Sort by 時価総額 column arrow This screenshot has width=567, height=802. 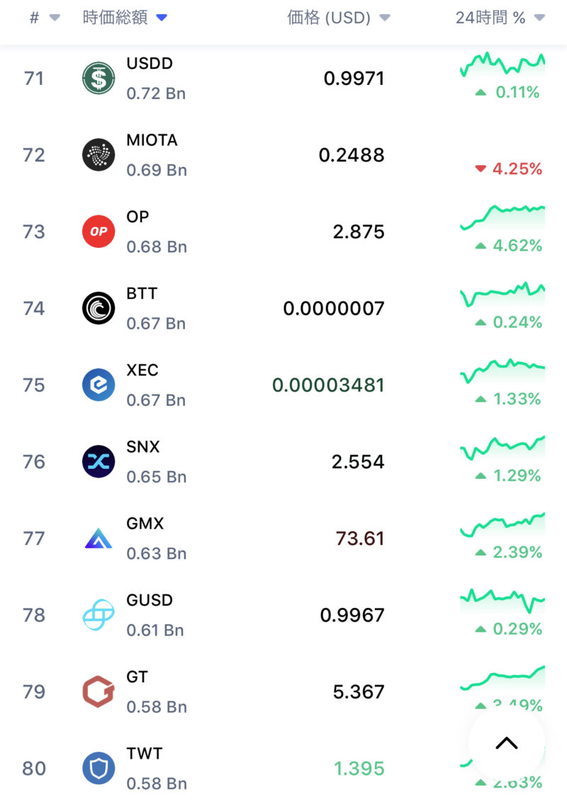coord(162,18)
